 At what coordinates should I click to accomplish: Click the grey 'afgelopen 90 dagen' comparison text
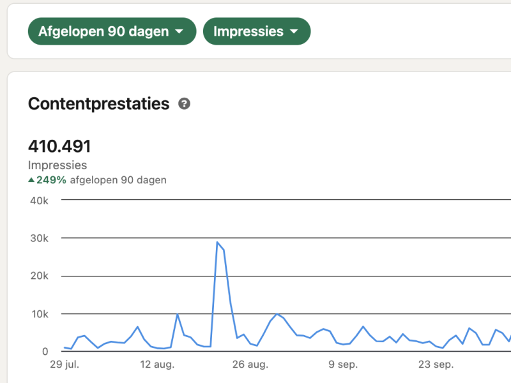tap(118, 180)
